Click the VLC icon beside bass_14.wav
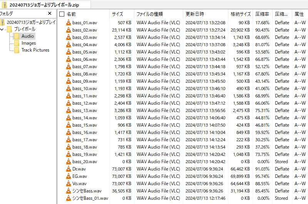Screen dimensions: 308x204 [69, 118]
